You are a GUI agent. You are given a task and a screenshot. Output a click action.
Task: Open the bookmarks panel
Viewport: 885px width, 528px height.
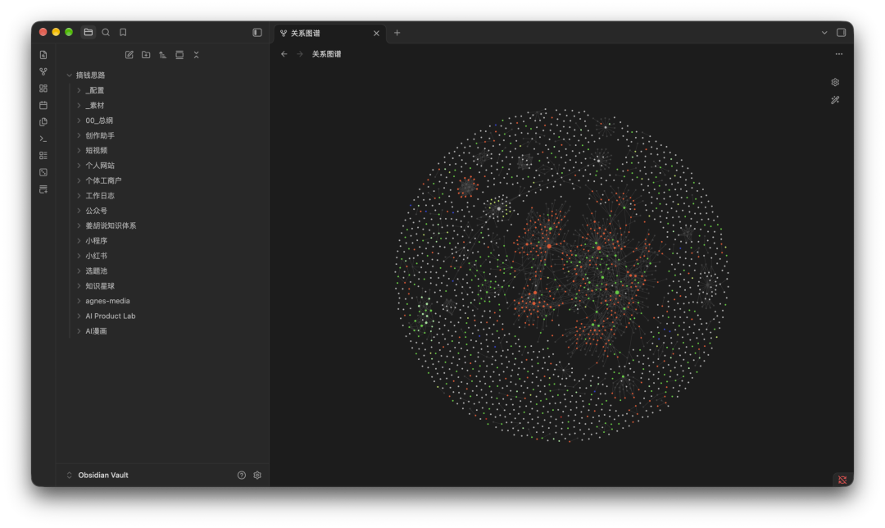[x=123, y=32]
